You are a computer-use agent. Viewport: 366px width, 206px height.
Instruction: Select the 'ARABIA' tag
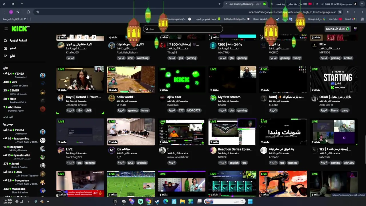pos(349,163)
